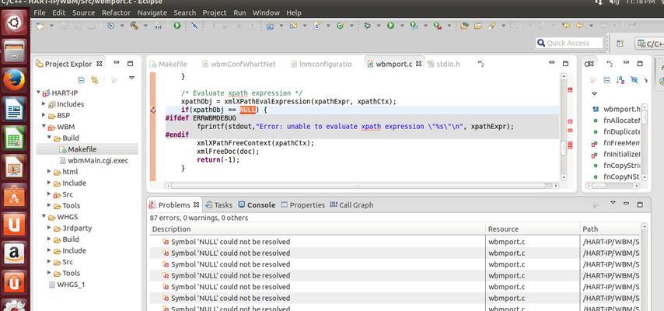Click the External Tools run icon
664x311 pixels.
(x=438, y=26)
